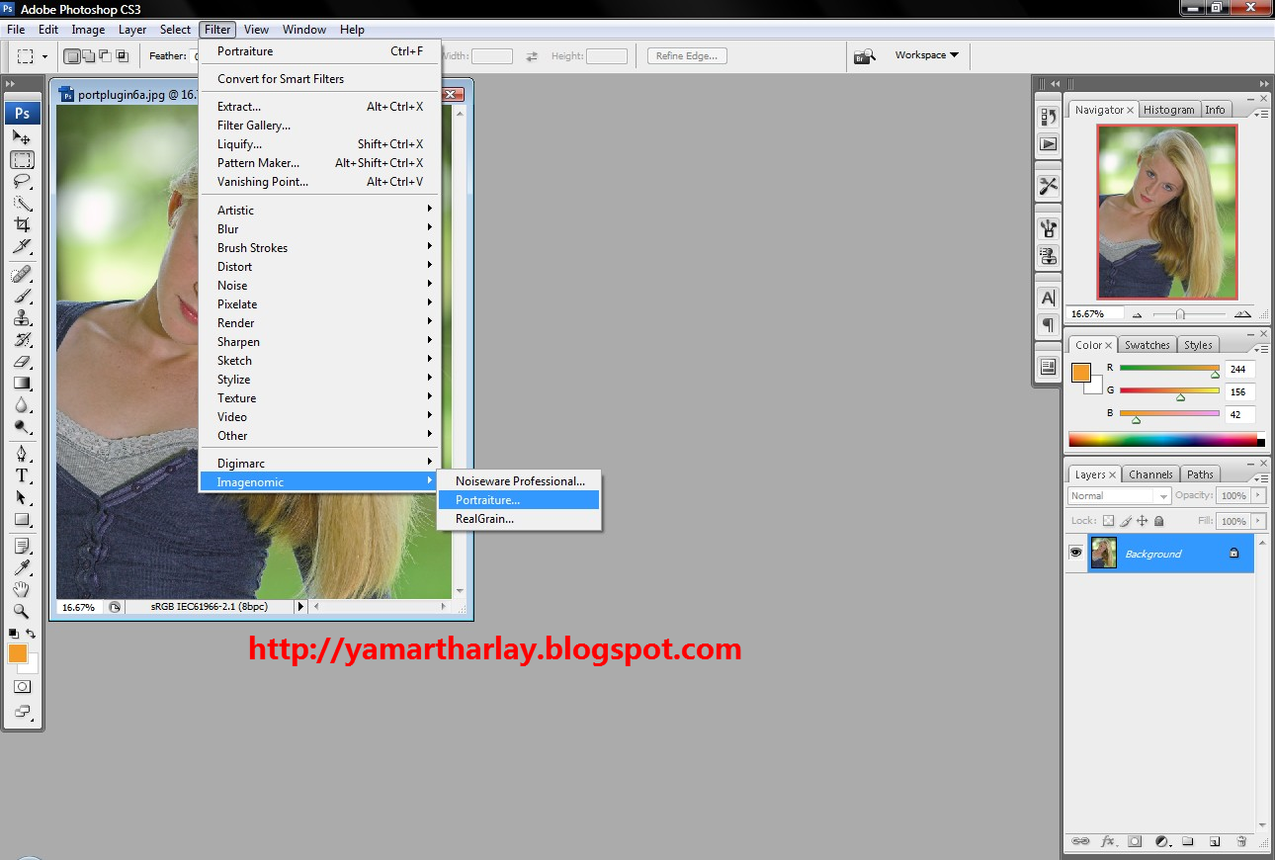This screenshot has width=1275, height=860.
Task: Open the Fill slider arrow
Action: point(1258,521)
